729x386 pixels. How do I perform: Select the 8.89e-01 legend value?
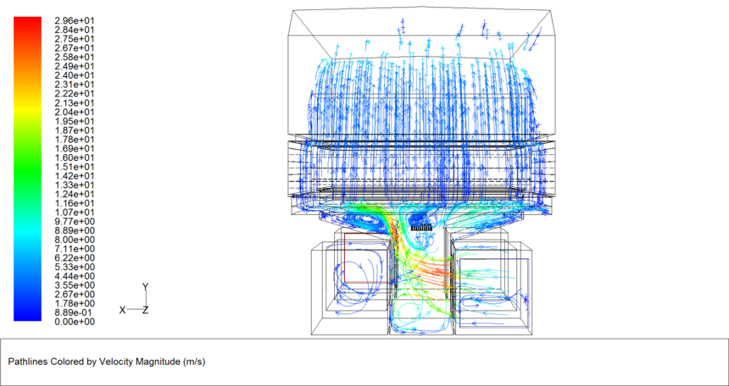[75, 313]
